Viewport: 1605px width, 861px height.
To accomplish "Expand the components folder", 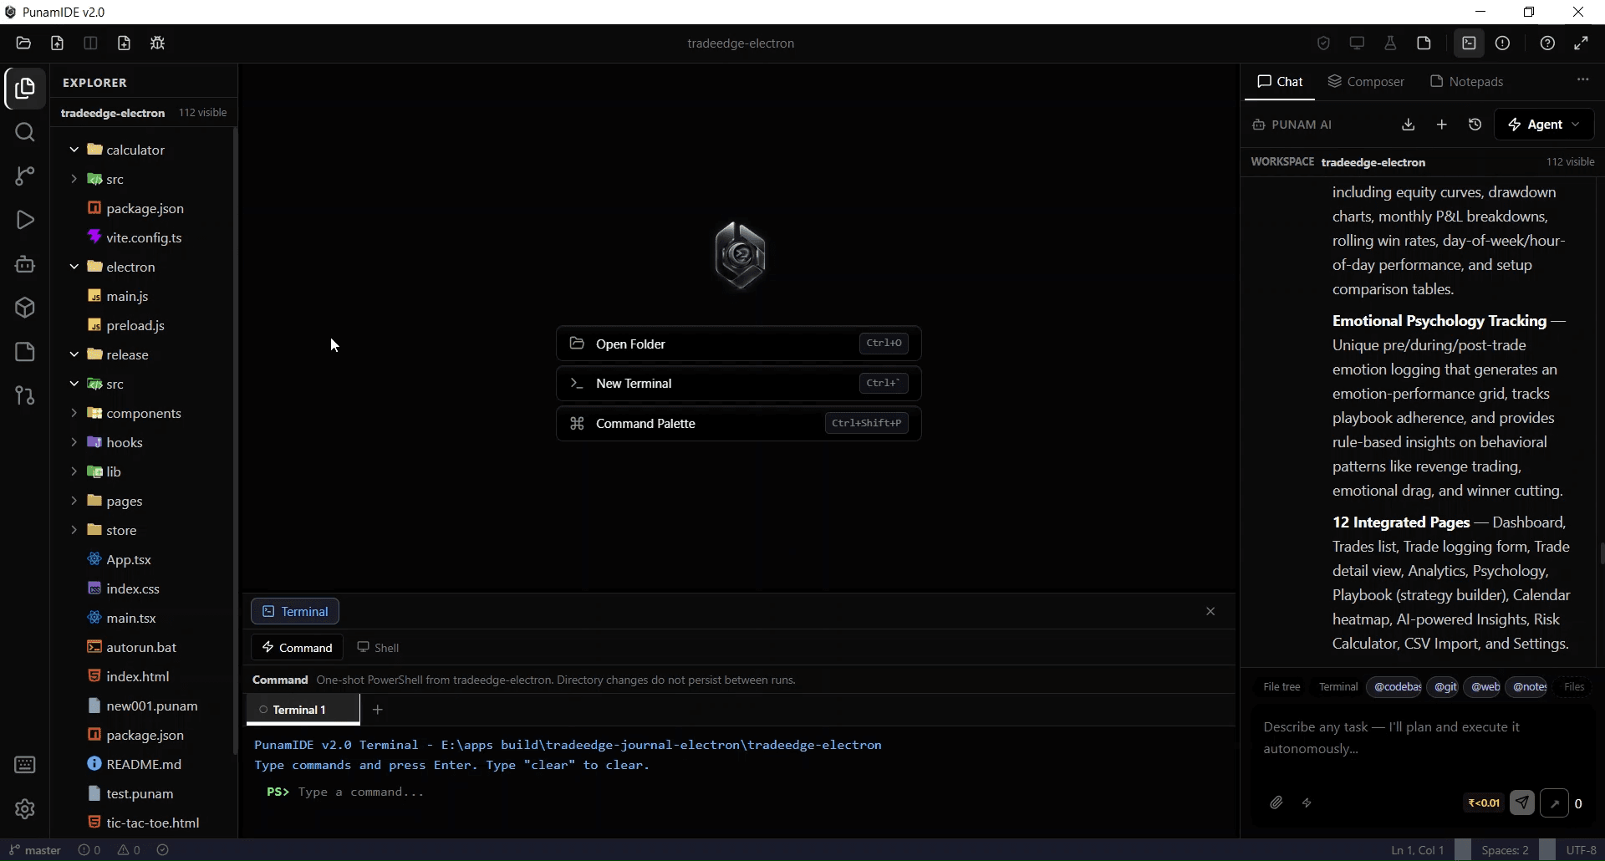I will (74, 413).
